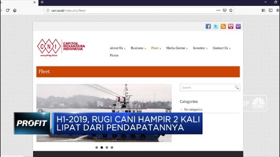Expand the Investor menu
Viewport: 280px width, 157px height.
(x=200, y=48)
